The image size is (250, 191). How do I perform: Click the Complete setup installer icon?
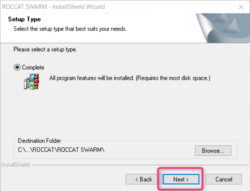click(x=32, y=81)
